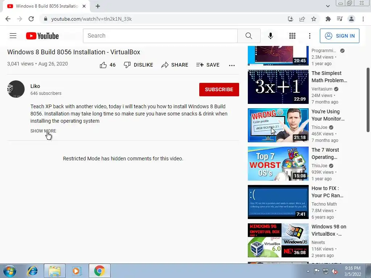Open Chrome extensions puzzle icon
Image resolution: width=371 pixels, height=278 pixels.
click(x=328, y=19)
